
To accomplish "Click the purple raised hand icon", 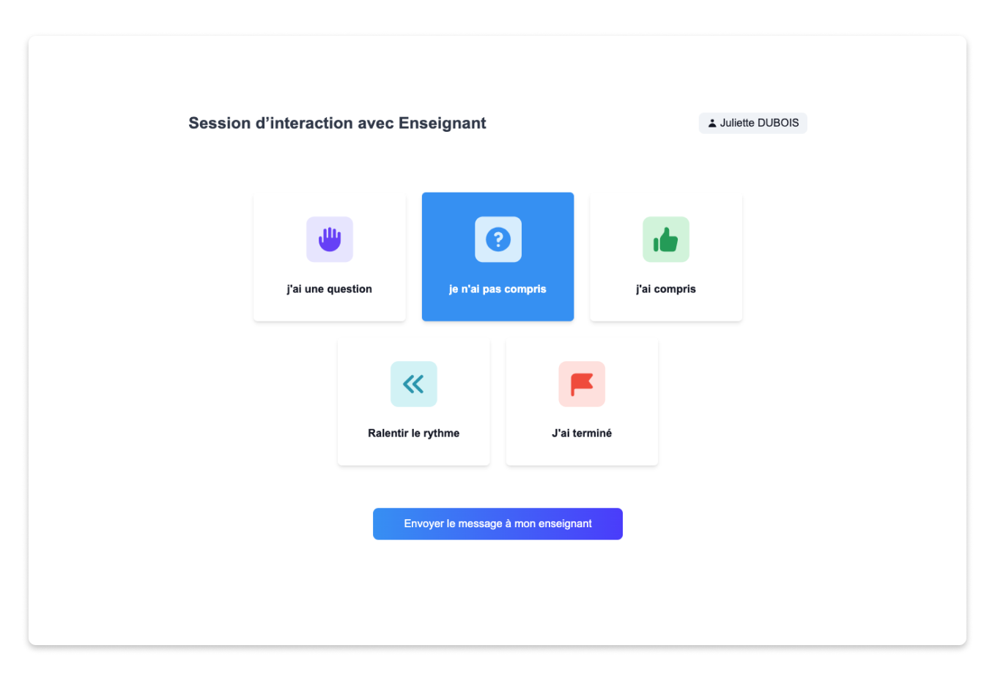I will pos(330,239).
